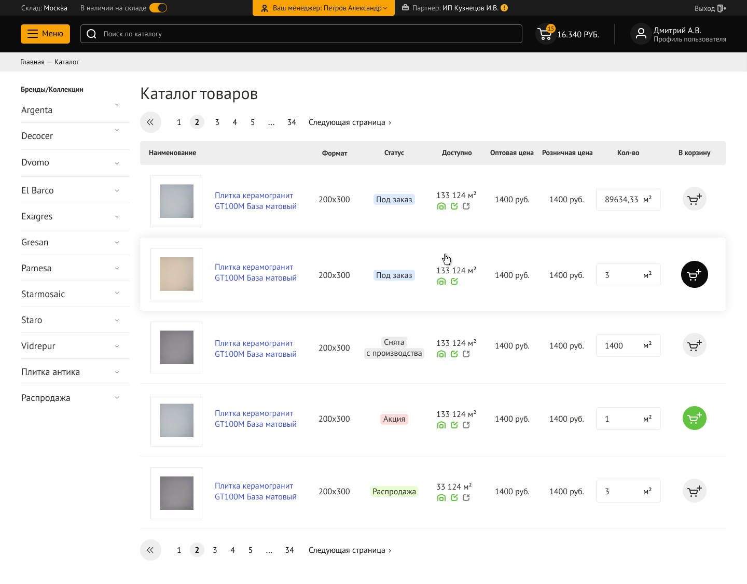The image size is (747, 584).
Task: Open the manager Петров Александр dropdown
Action: pyautogui.click(x=324, y=8)
